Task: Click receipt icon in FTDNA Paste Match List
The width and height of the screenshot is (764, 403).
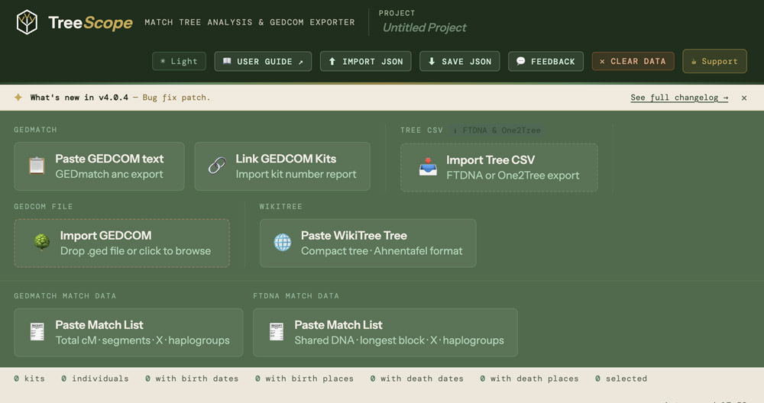Action: pyautogui.click(x=277, y=332)
